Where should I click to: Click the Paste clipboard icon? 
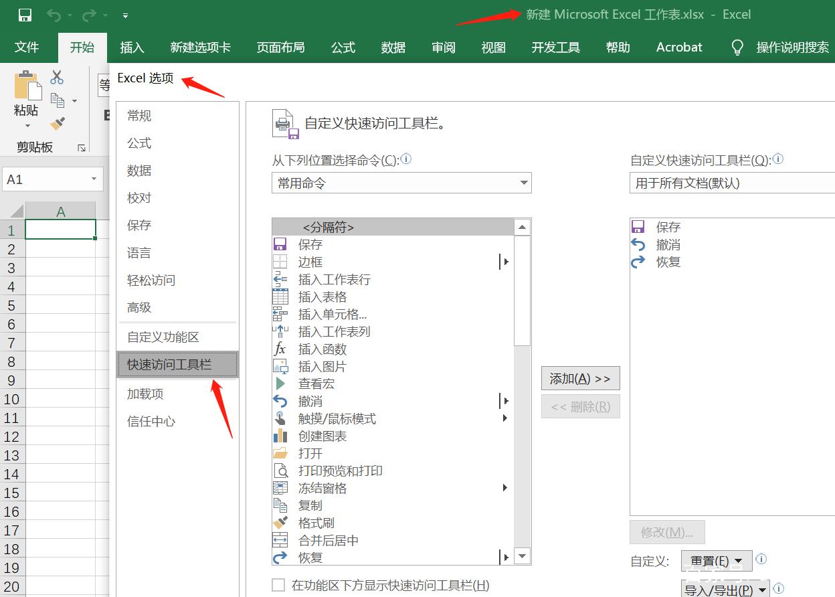pyautogui.click(x=27, y=86)
